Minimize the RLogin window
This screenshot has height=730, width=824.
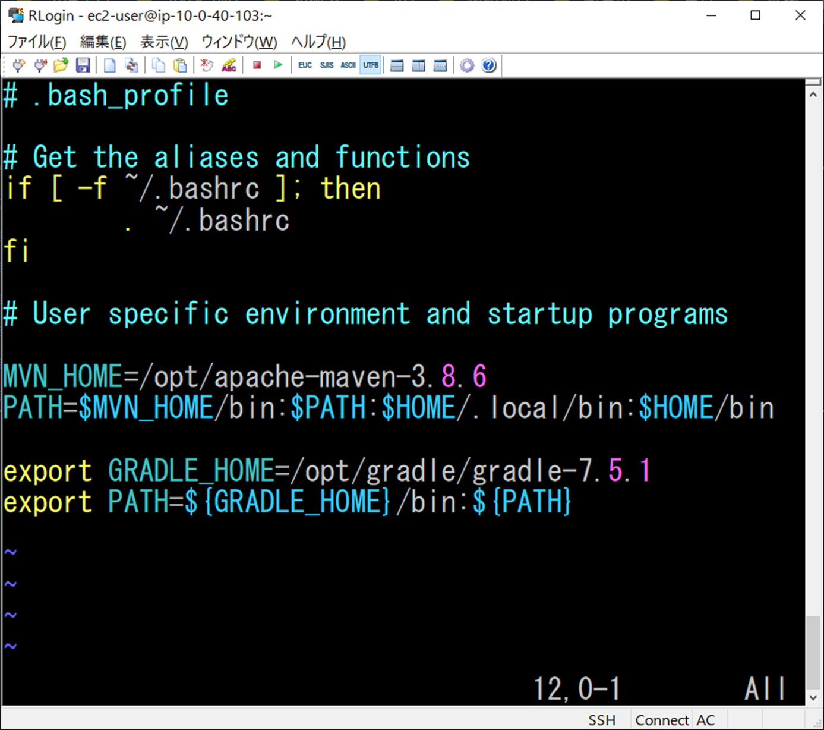pos(712,15)
